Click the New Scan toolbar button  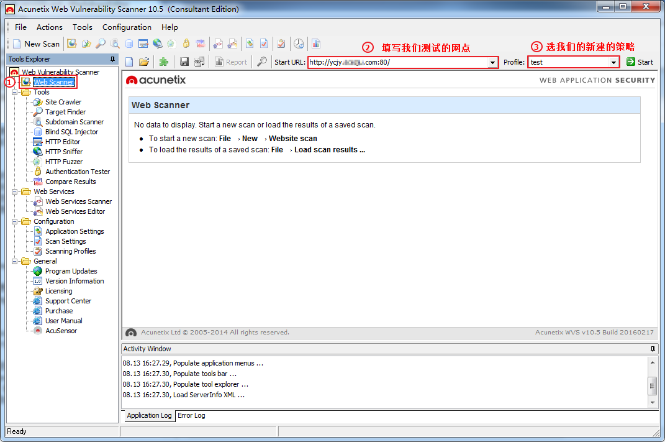[x=36, y=44]
